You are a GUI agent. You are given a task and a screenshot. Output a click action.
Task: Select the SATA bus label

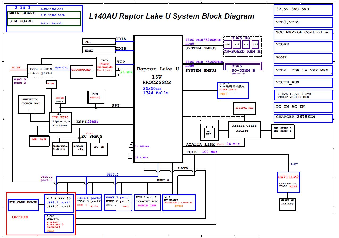coord(183,168)
